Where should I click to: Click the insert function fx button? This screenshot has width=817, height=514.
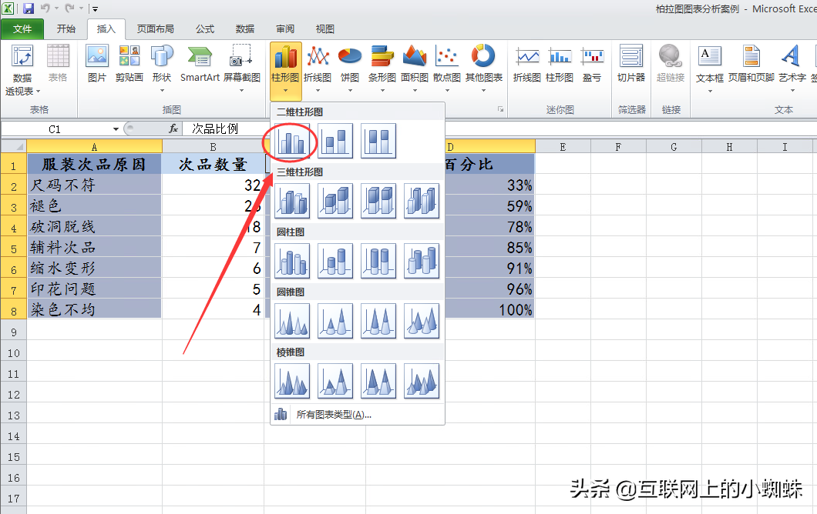tap(173, 129)
